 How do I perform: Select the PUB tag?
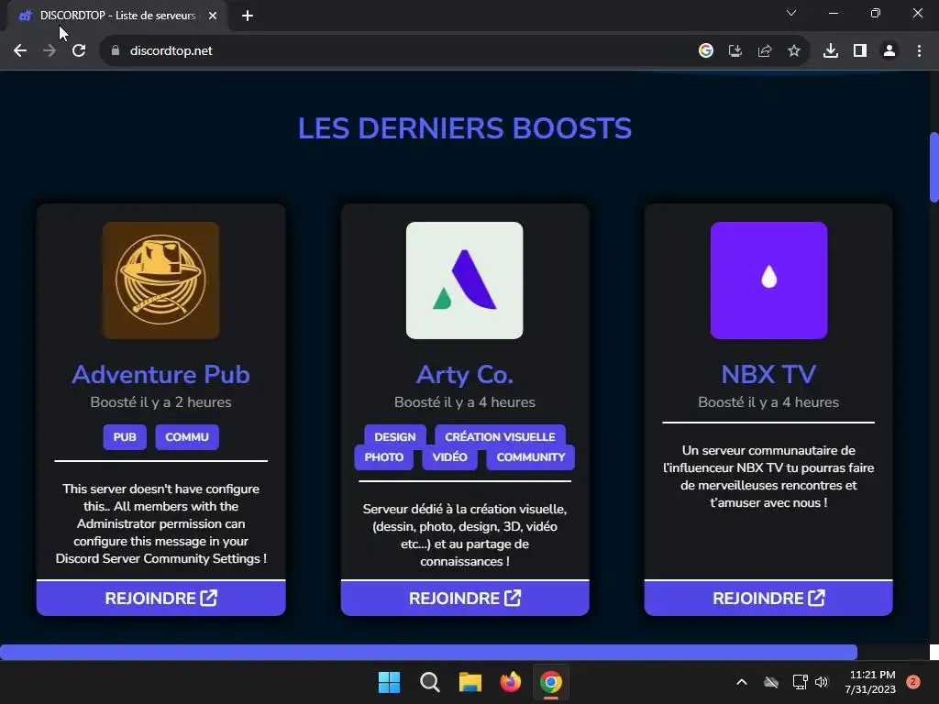point(125,437)
